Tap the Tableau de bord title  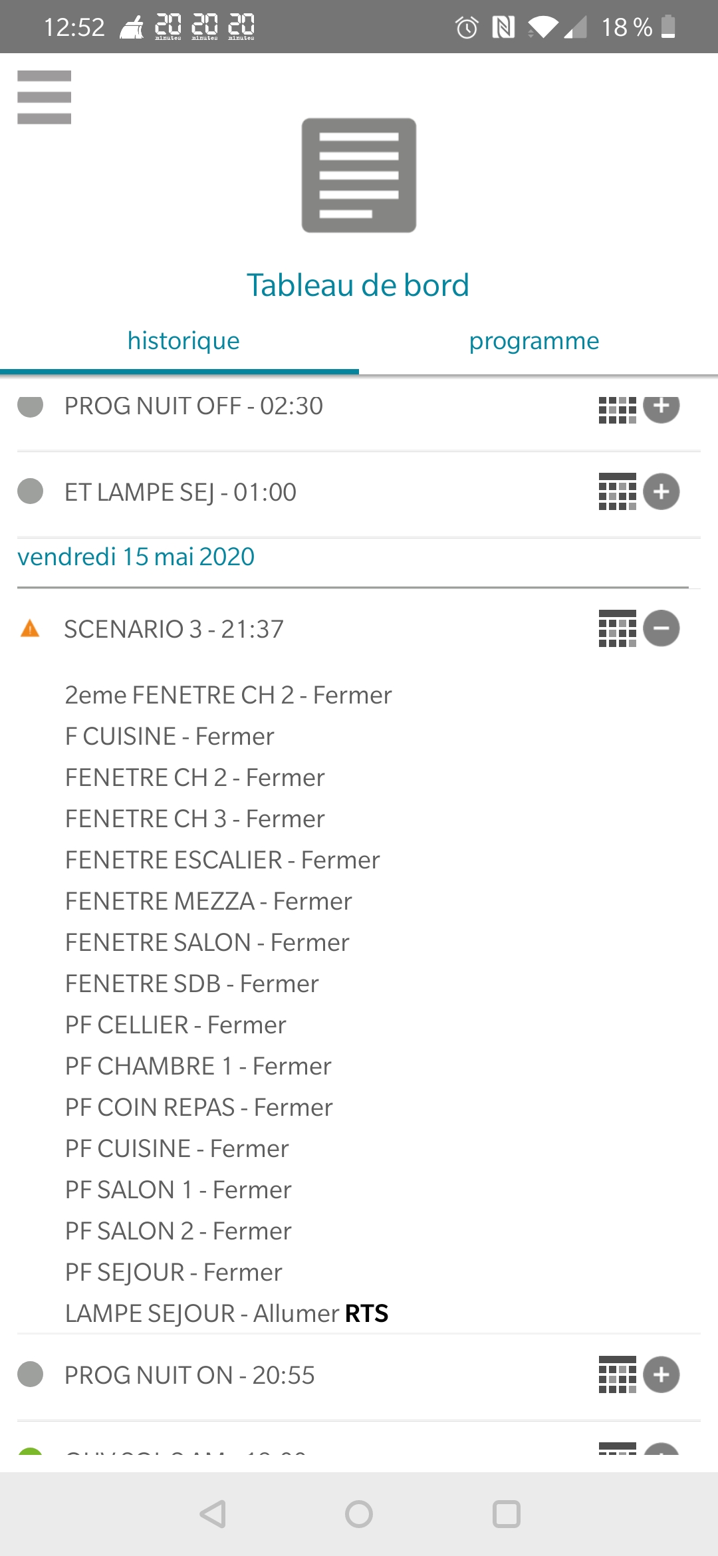click(x=358, y=285)
